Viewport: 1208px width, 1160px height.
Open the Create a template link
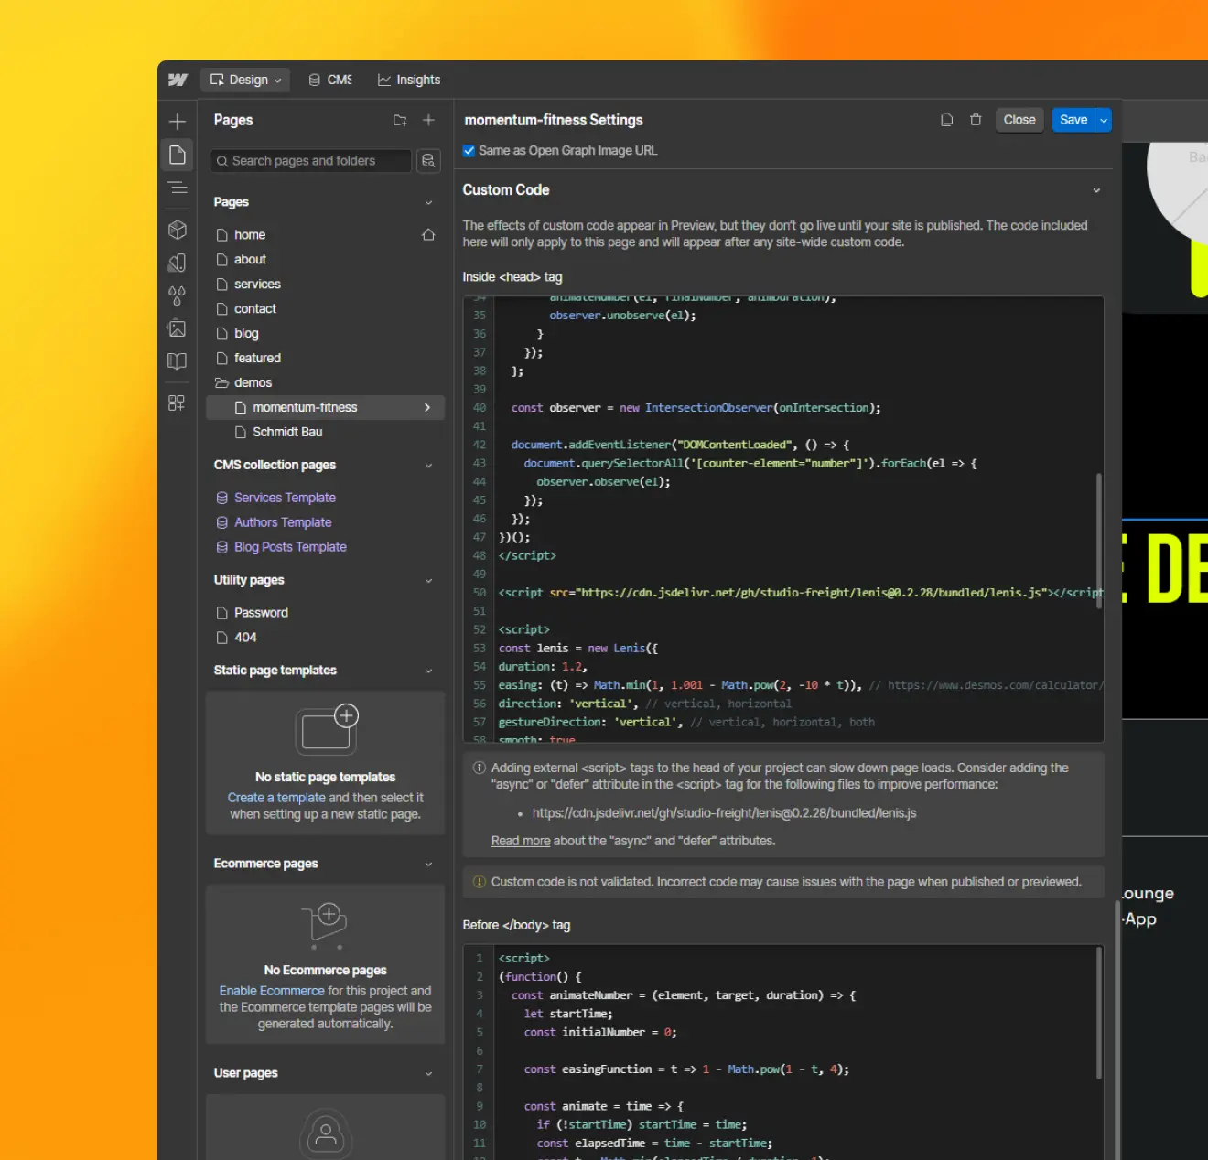click(x=276, y=798)
